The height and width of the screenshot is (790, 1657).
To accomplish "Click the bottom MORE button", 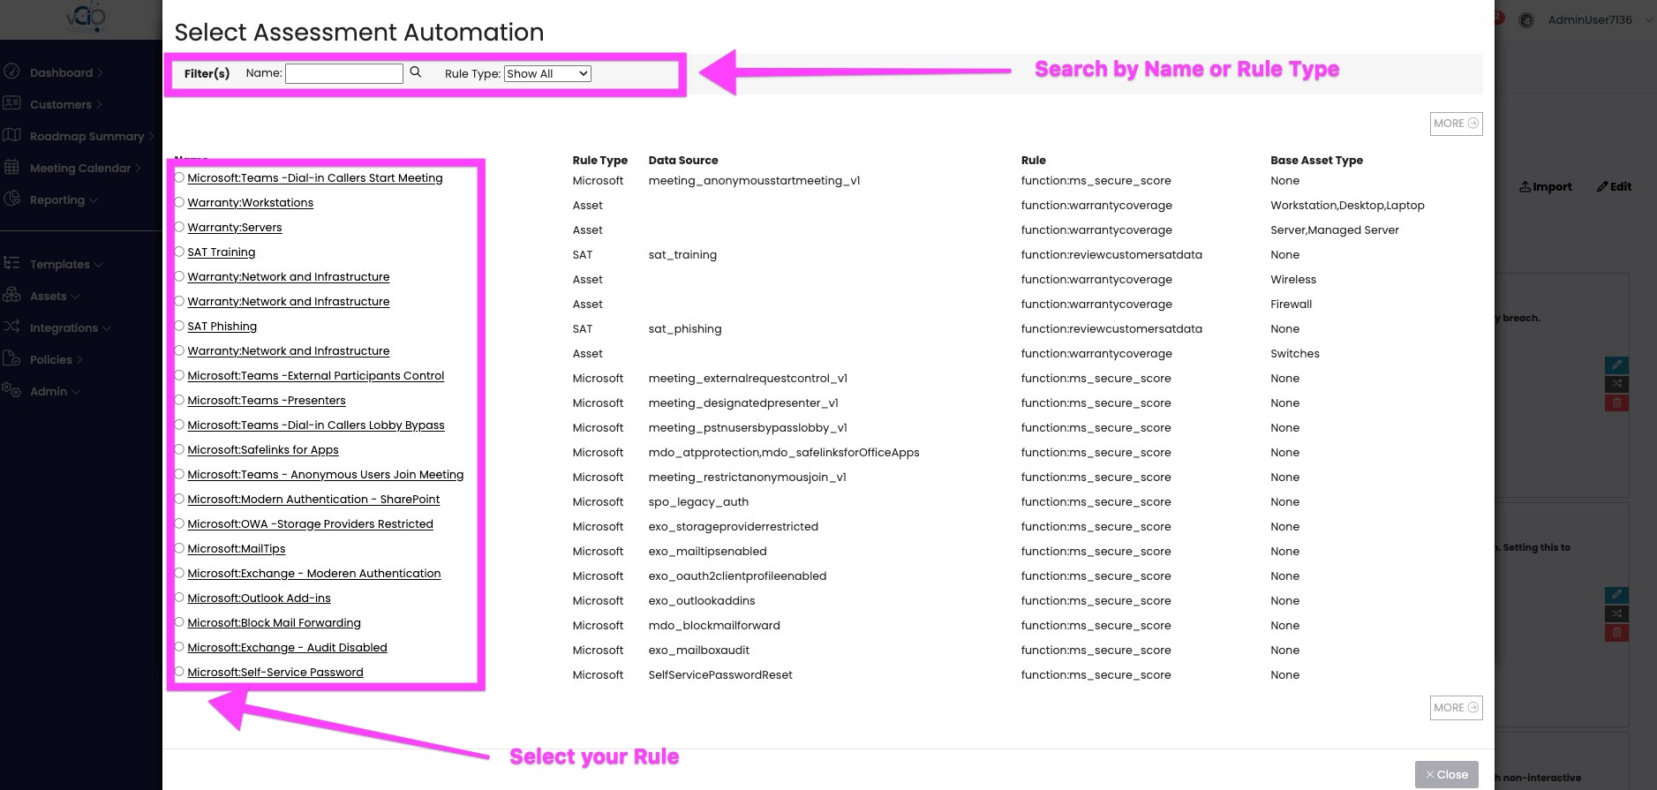I will (x=1456, y=708).
